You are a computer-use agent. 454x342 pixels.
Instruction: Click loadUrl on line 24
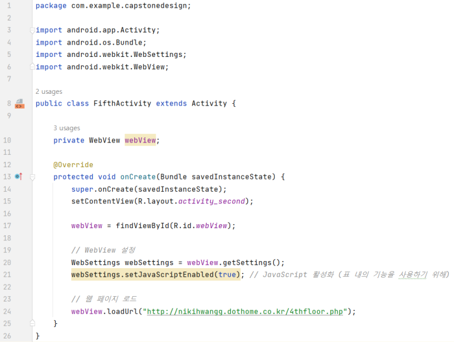point(123,311)
